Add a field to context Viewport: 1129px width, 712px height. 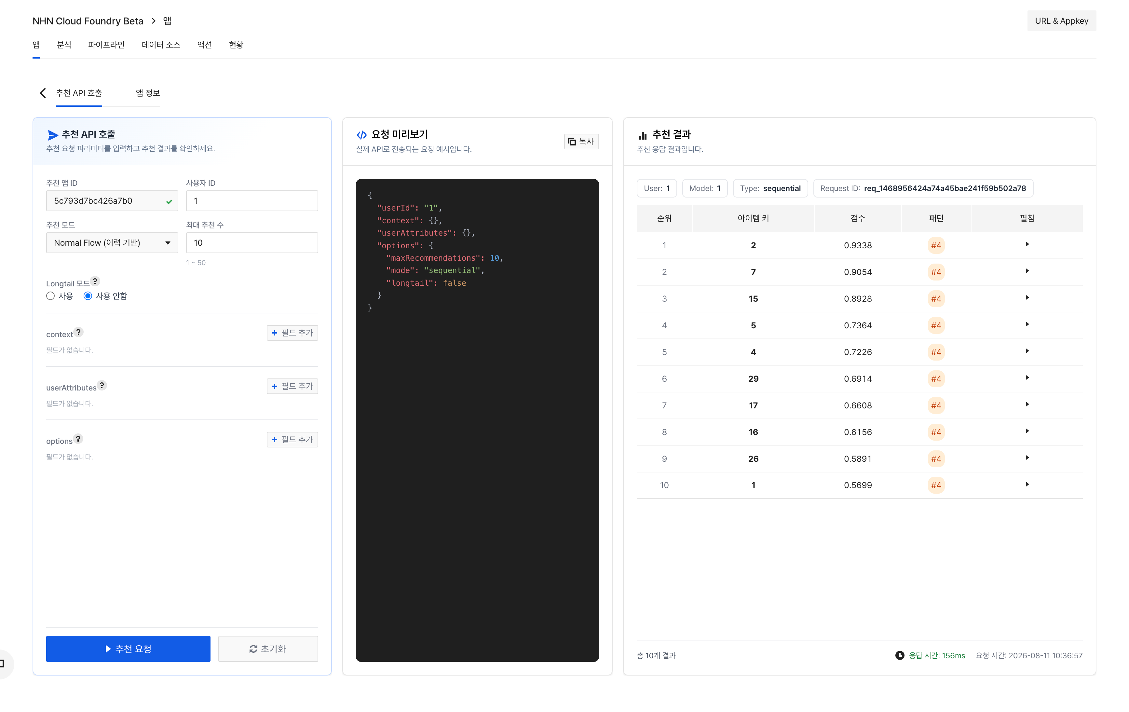[292, 333]
